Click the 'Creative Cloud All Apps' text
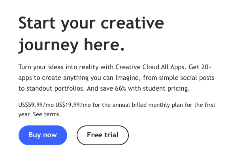The image size is (243, 165). pos(151,67)
